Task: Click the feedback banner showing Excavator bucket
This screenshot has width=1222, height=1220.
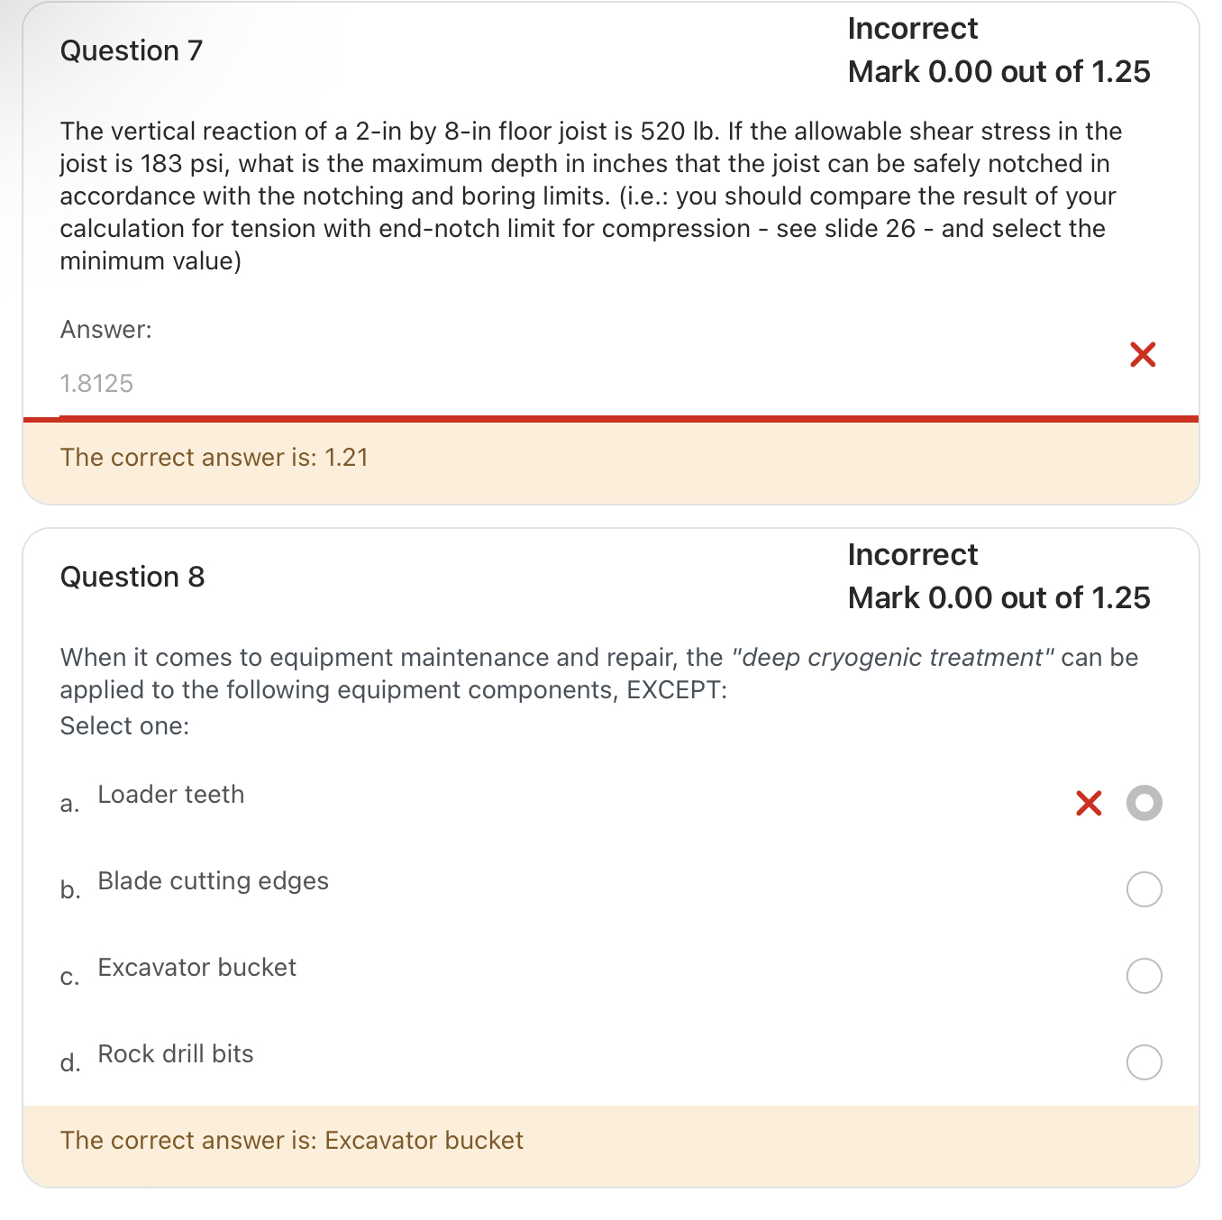Action: point(291,1141)
